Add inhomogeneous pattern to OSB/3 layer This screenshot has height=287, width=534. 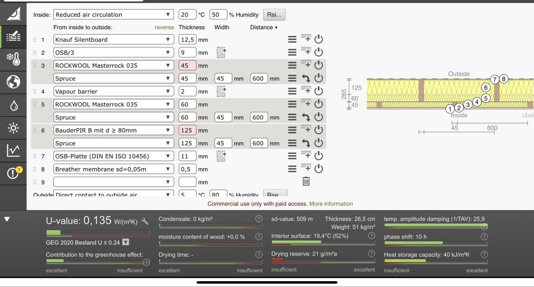[x=222, y=52]
